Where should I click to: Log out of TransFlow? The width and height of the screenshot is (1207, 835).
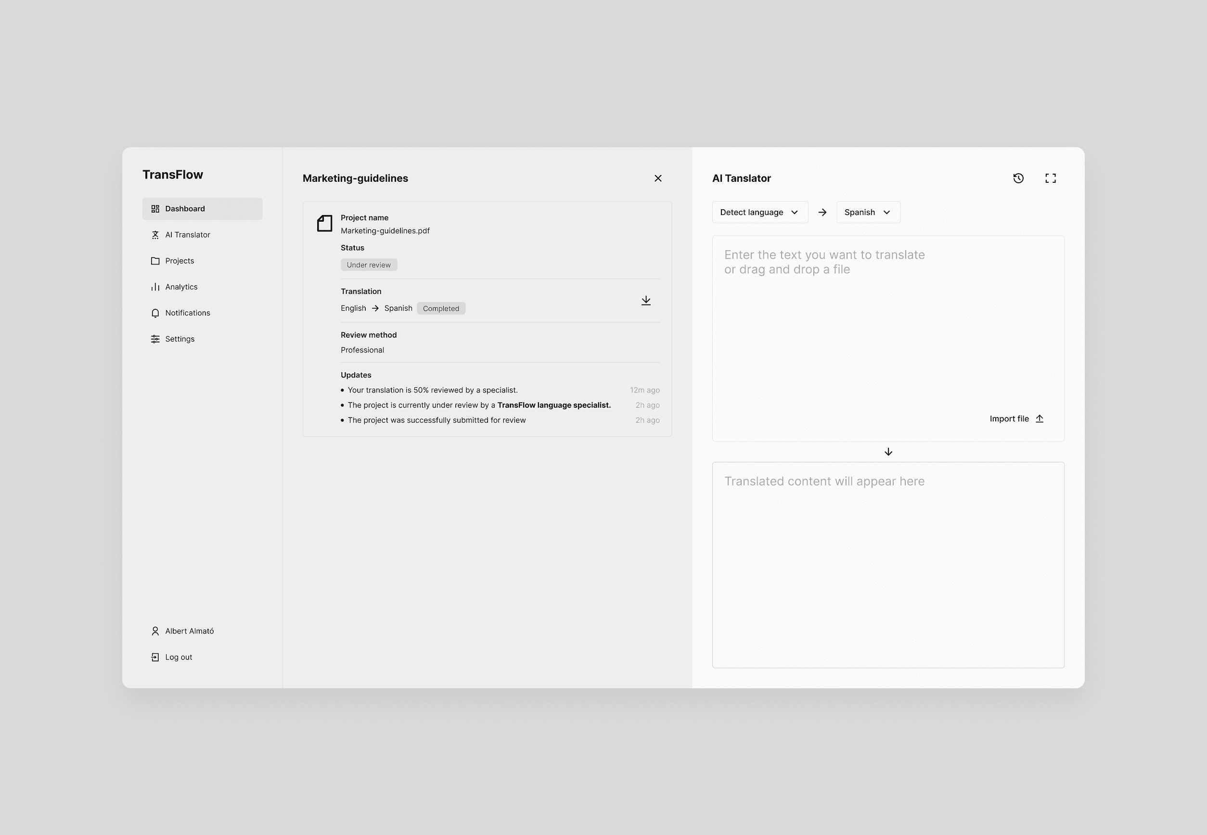coord(179,657)
